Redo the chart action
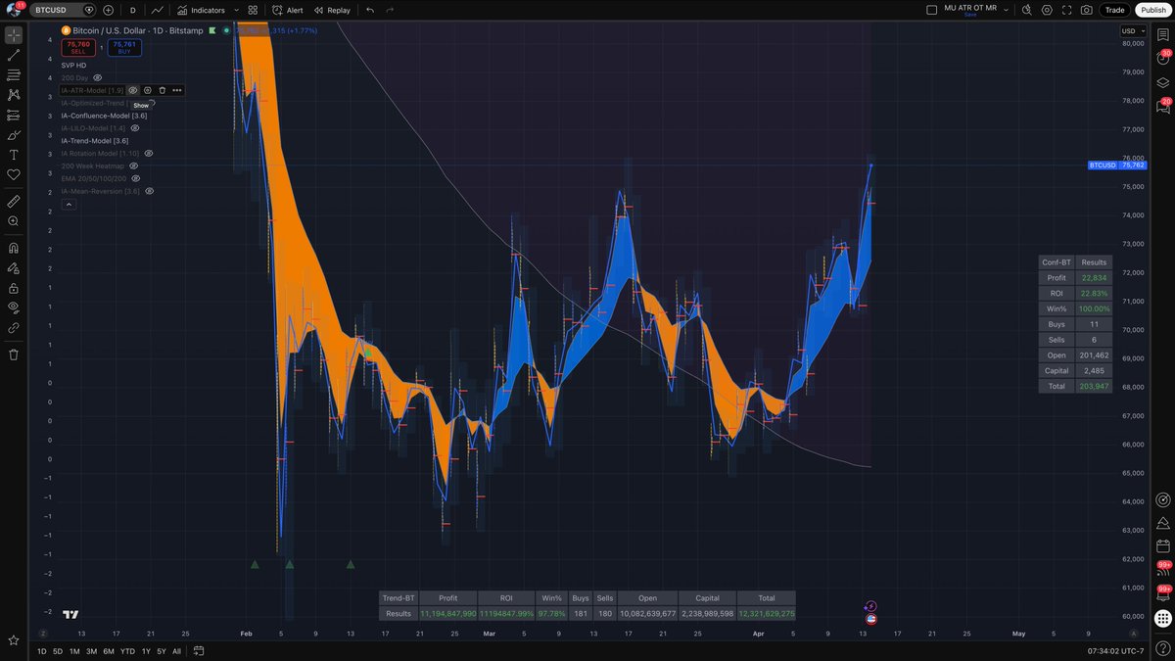The width and height of the screenshot is (1175, 661). click(x=390, y=10)
